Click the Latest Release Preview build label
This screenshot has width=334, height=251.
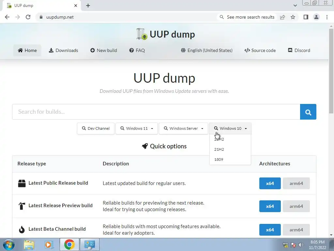(60, 205)
